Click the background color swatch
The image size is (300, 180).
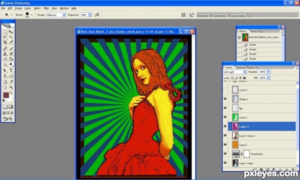coord(10,99)
